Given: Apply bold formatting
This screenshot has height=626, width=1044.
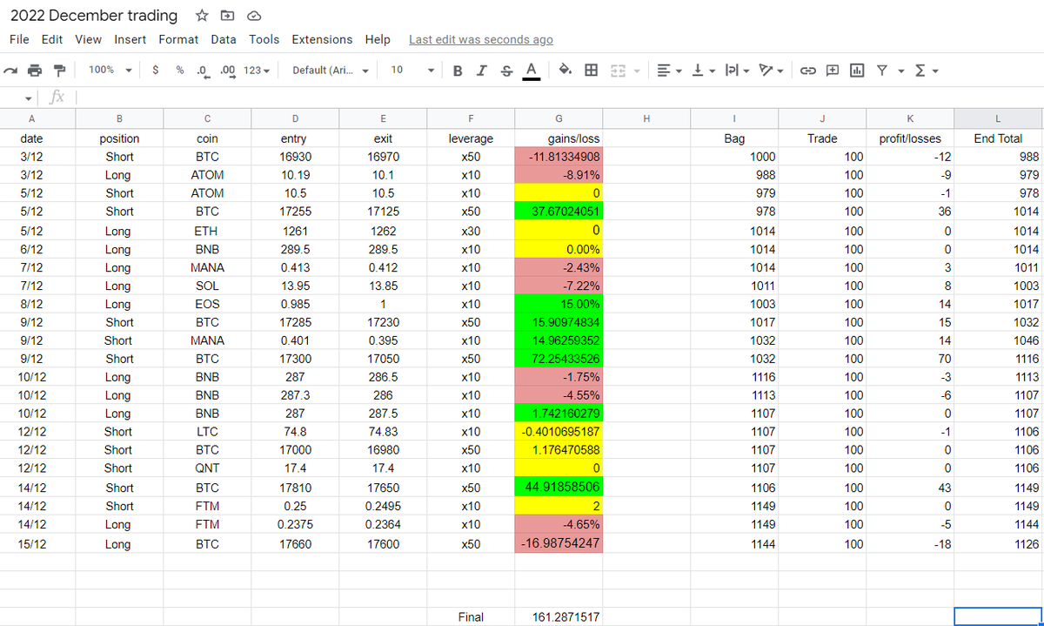Looking at the screenshot, I should [458, 70].
